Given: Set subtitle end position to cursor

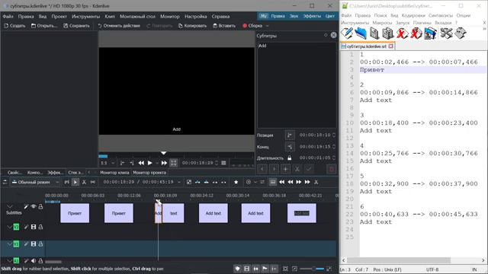Looking at the screenshot, I should point(290,147).
